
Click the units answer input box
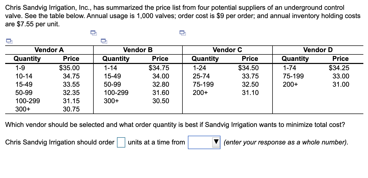click(x=121, y=142)
